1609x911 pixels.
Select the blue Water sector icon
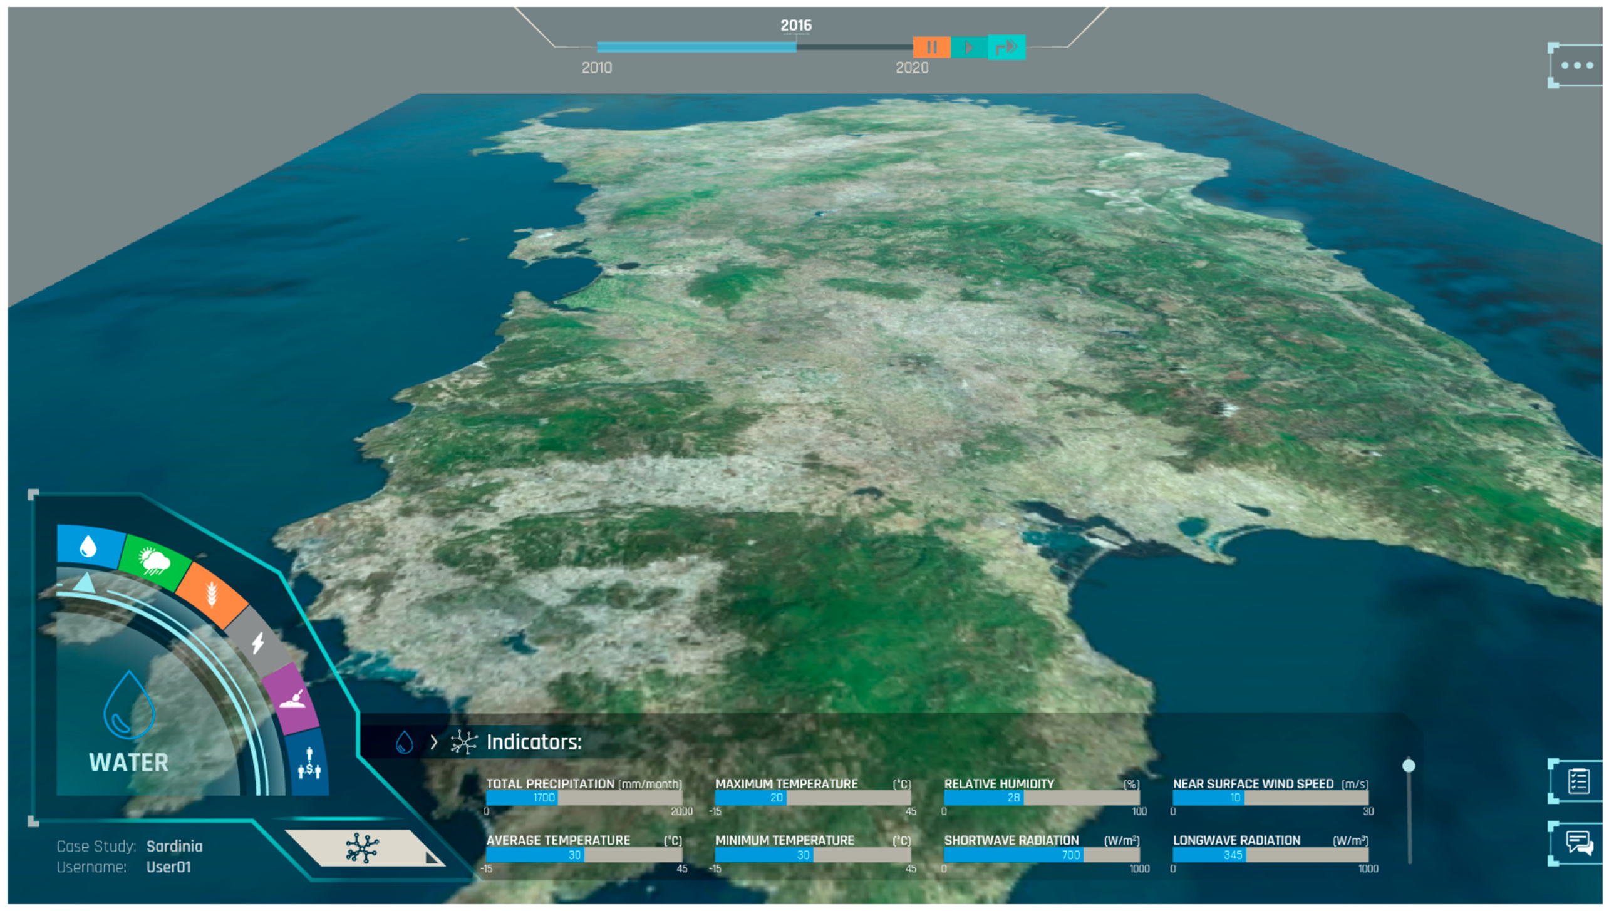click(x=90, y=546)
